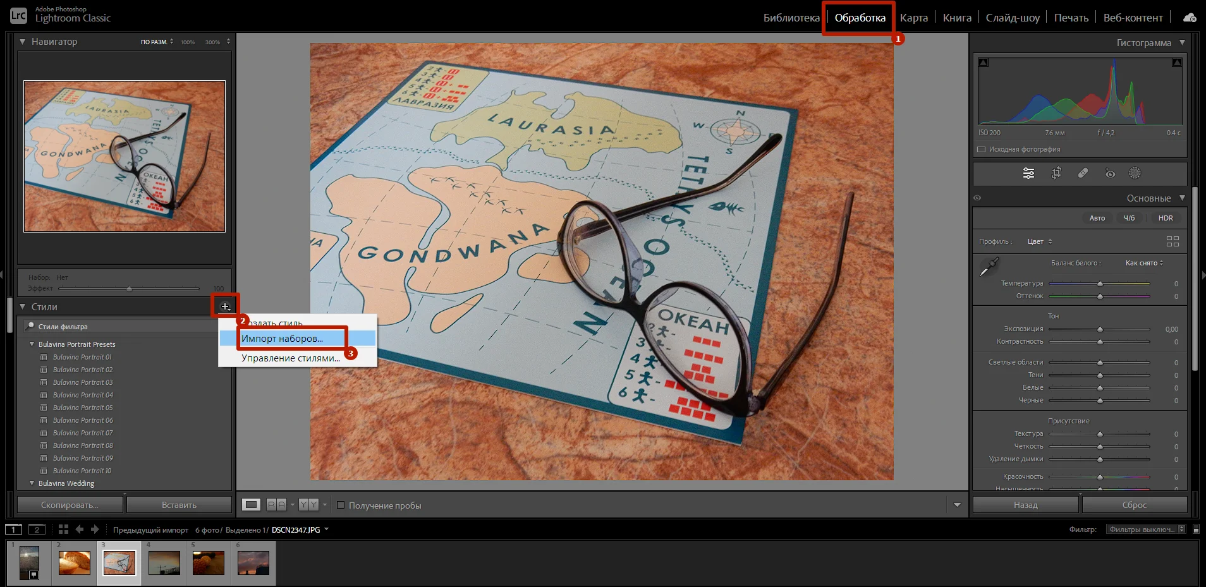Screen dimensions: 1206x587
Task: Choose Импорт наборов from the menu
Action: (x=283, y=339)
